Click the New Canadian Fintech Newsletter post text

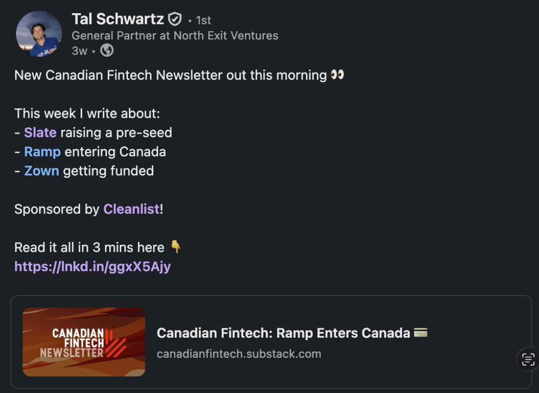click(x=171, y=75)
